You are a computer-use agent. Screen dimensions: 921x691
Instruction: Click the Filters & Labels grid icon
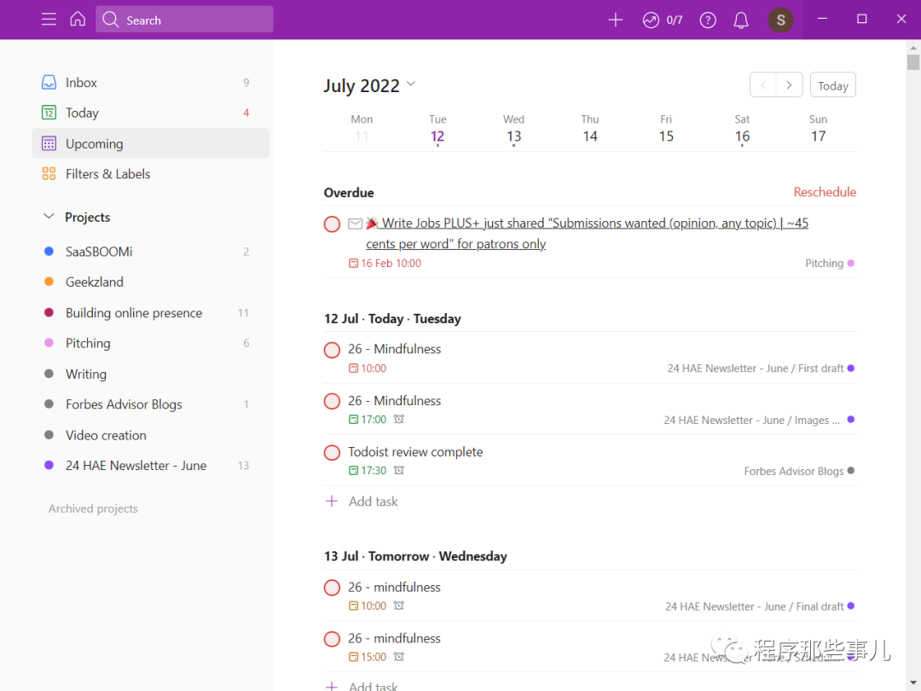point(49,173)
